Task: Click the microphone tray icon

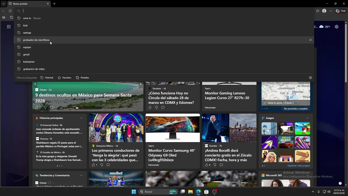Action: tap(319, 192)
